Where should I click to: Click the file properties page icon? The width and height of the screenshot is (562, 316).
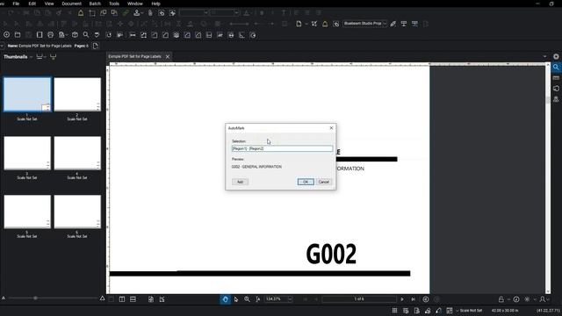point(96,46)
